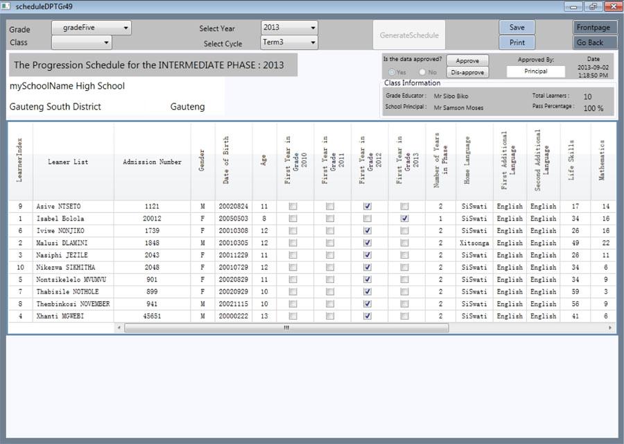Uncheck Asive NTSETO's First Year in Grade 2012
The image size is (624, 444).
367,206
